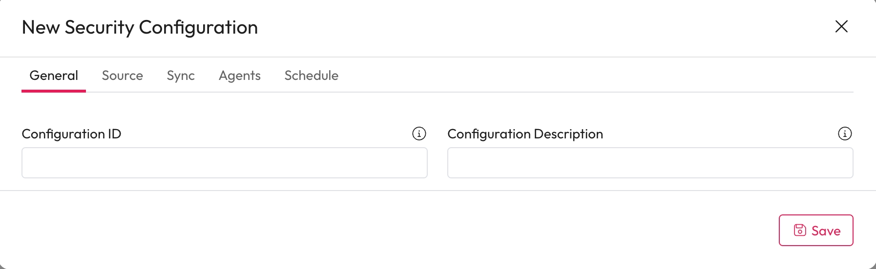The image size is (876, 269).
Task: Select the Schedule tab
Action: [x=311, y=76]
